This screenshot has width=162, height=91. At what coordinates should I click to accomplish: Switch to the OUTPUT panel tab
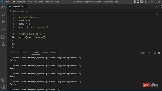tap(25, 53)
